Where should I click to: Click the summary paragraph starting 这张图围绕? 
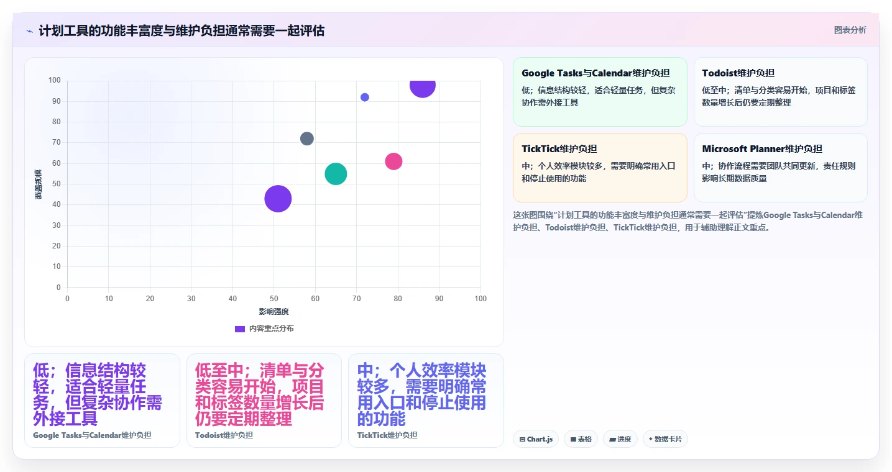[687, 221]
